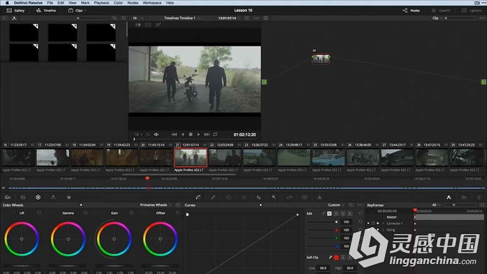This screenshot has height=274, width=487.
Task: Open the Nodes menu
Action: 133,2
